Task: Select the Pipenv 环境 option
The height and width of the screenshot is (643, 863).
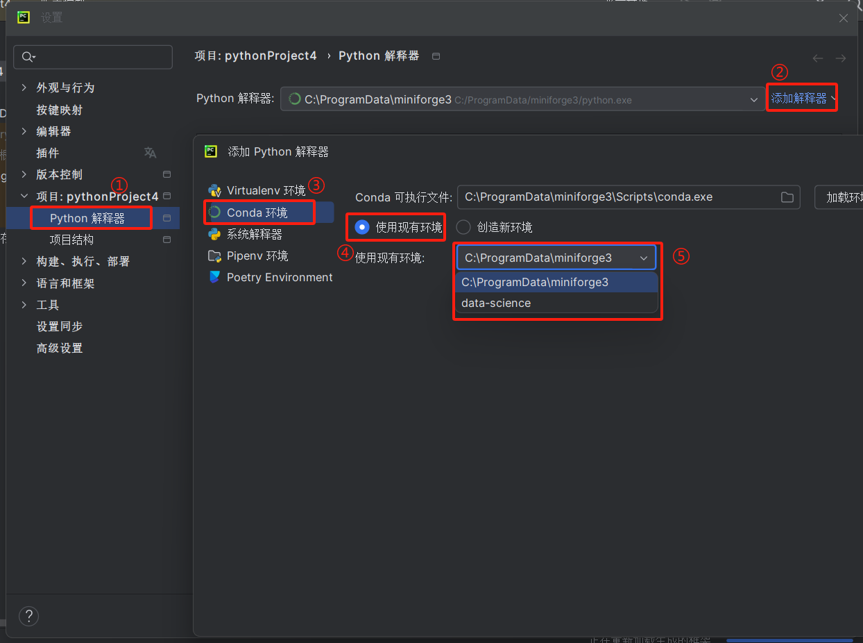Action: click(x=259, y=256)
